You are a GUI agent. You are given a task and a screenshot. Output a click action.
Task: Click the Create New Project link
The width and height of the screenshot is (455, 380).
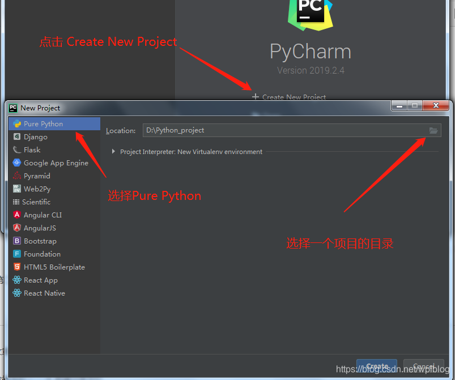(x=294, y=97)
